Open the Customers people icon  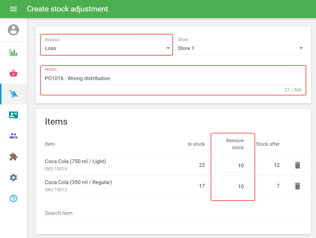(x=13, y=136)
